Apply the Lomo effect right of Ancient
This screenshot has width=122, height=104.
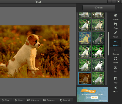pyautogui.click(x=98, y=52)
